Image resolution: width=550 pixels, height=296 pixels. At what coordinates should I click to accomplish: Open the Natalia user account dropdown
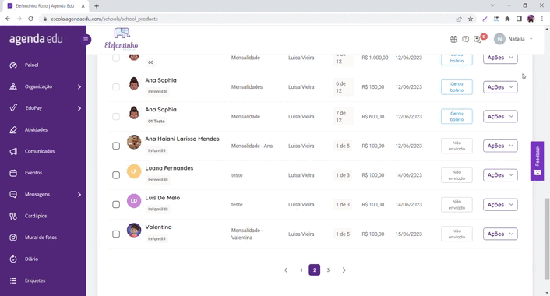(x=514, y=39)
